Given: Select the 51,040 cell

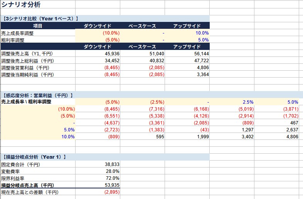Looking at the screenshot, I should pos(142,53).
